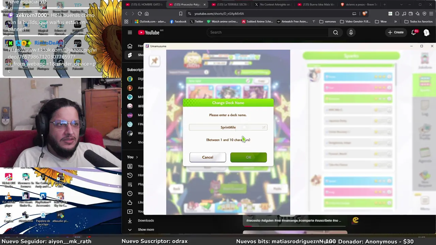Open Watch anime online bookmark
This screenshot has height=245, width=436.
point(222,21)
